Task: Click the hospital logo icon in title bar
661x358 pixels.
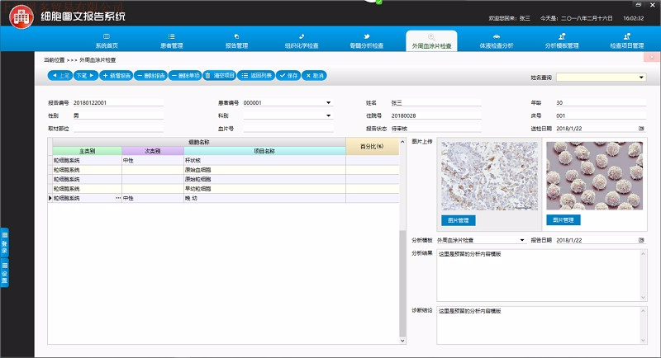Action: [x=21, y=16]
